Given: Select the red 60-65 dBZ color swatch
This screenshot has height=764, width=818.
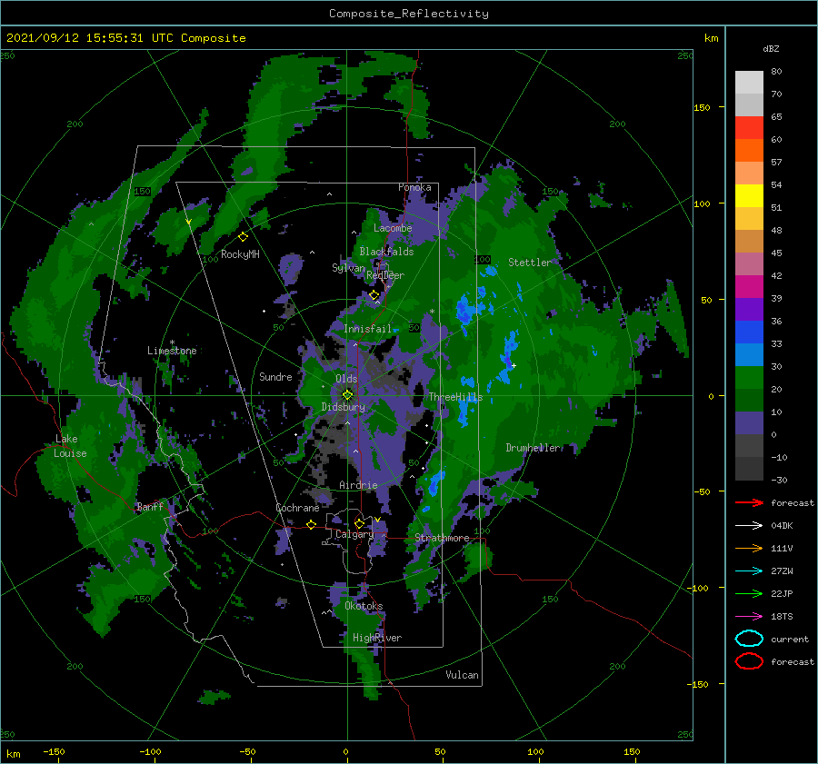Looking at the screenshot, I should coord(749,128).
